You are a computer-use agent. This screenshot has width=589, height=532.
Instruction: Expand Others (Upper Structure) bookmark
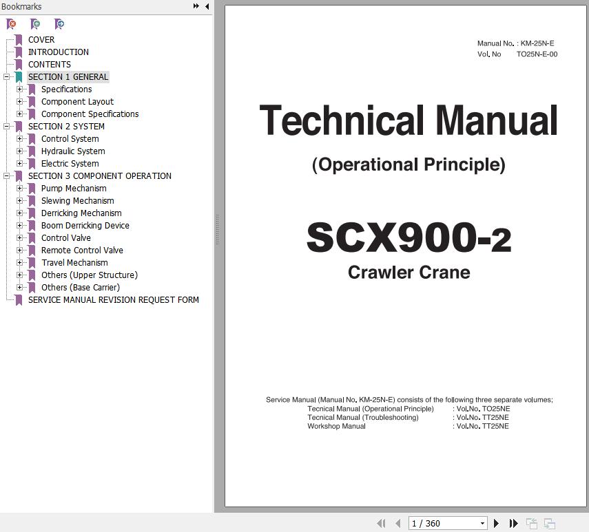coord(19,275)
